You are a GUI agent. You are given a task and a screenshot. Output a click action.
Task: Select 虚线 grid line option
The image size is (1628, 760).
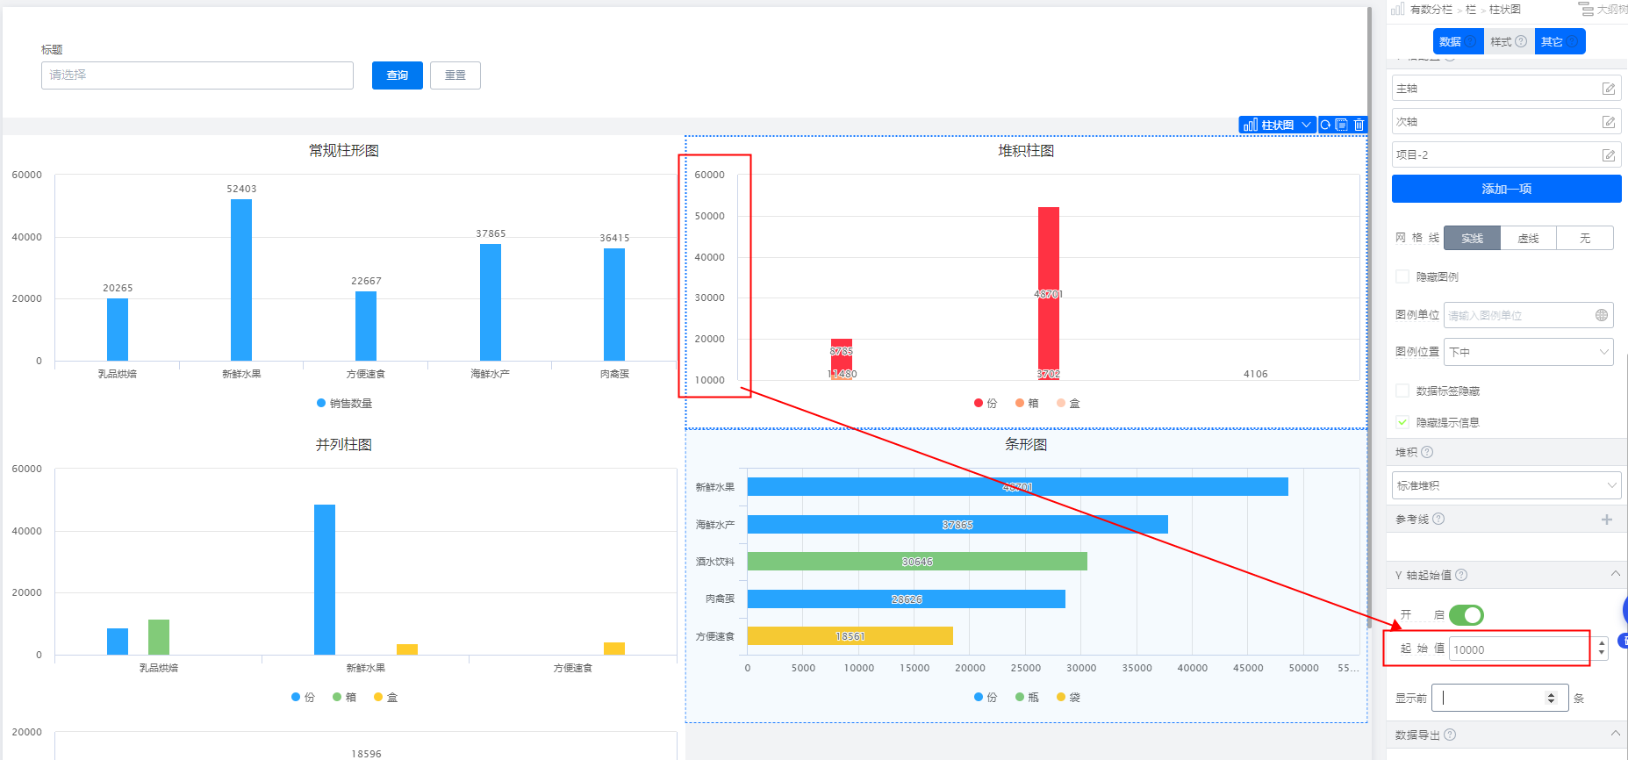point(1528,238)
